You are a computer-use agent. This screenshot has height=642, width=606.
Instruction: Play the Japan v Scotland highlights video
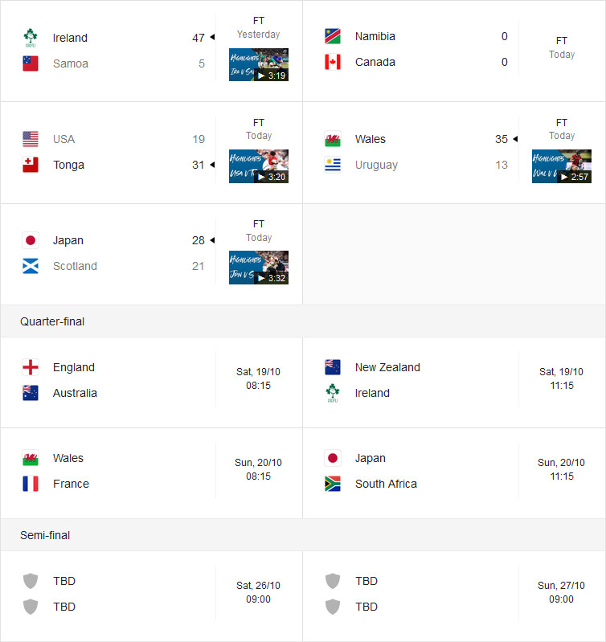(x=258, y=268)
